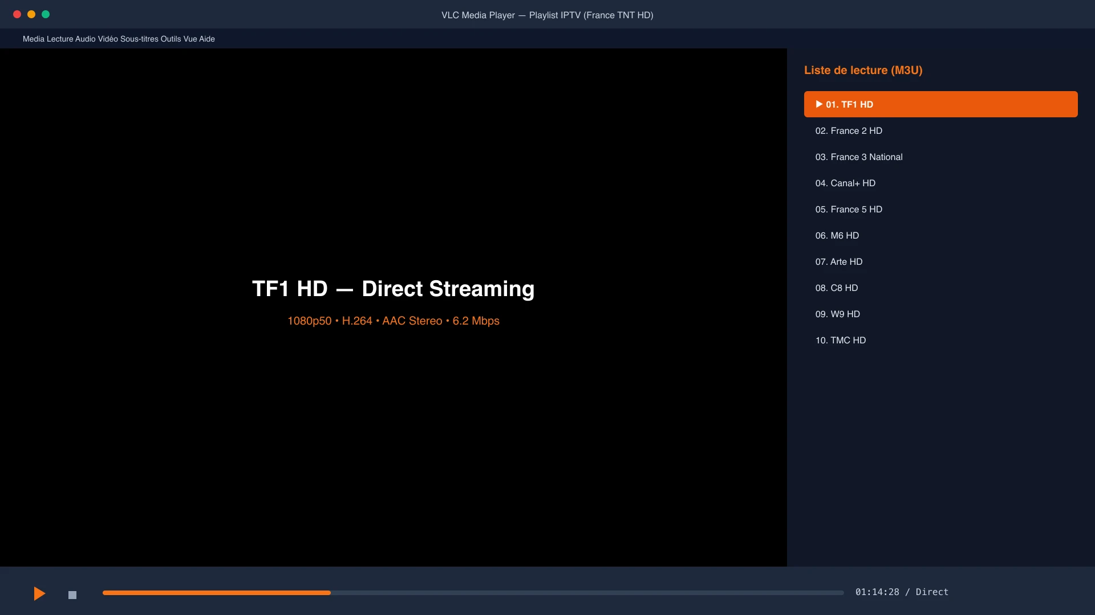Select 05. France 5 HD channel
The image size is (1095, 615).
tap(940, 209)
